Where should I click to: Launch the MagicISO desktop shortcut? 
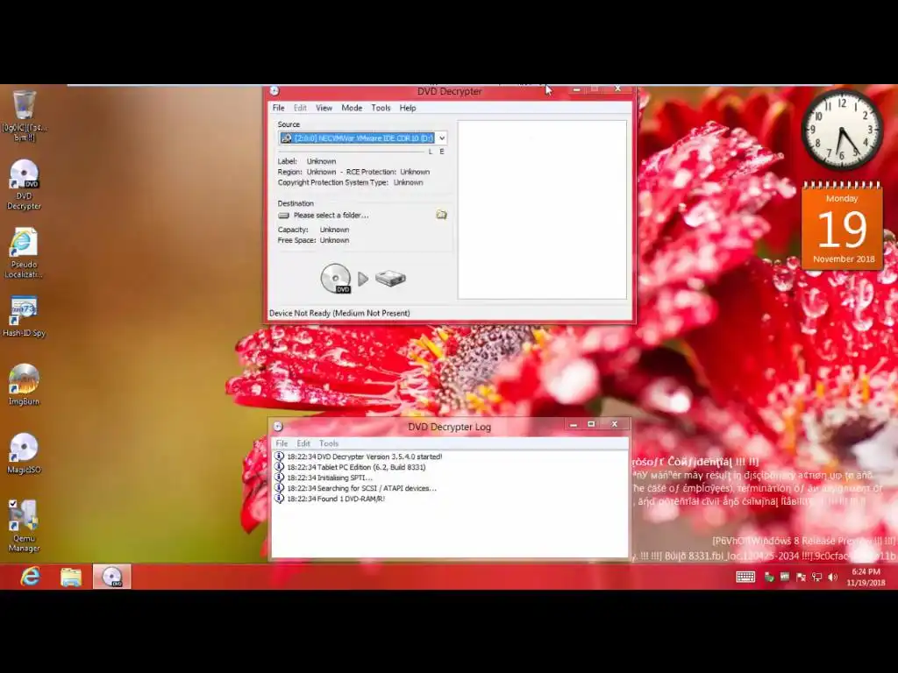(x=24, y=453)
